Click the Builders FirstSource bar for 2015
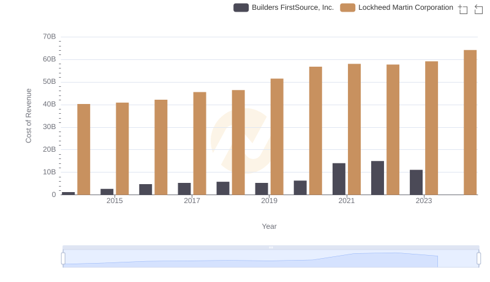The width and height of the screenshot is (490, 282). 107,192
